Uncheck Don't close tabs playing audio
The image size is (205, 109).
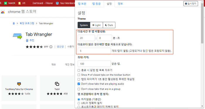79,84
